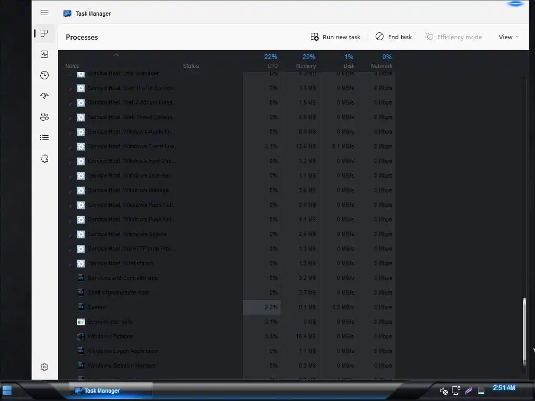This screenshot has width=535, height=401.
Task: Open the taskbar clock showing 2:51 AM
Action: coord(504,388)
